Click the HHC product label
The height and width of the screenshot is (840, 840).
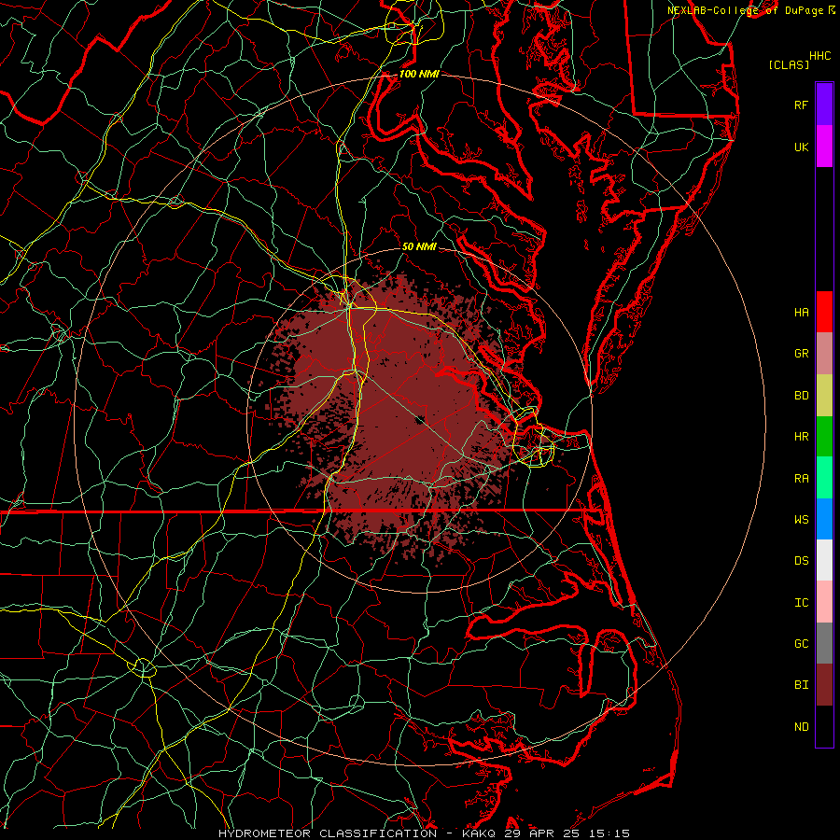[820, 56]
